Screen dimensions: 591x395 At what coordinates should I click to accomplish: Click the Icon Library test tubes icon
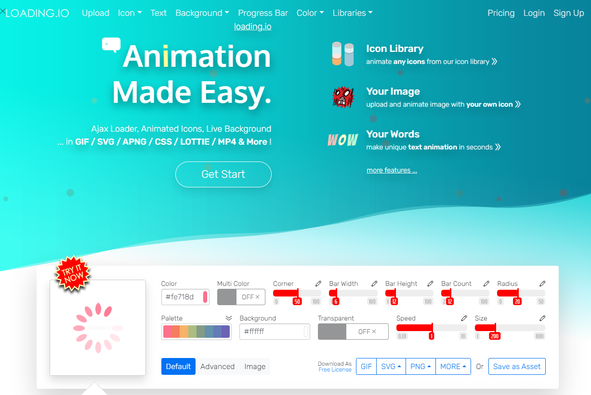pos(343,54)
